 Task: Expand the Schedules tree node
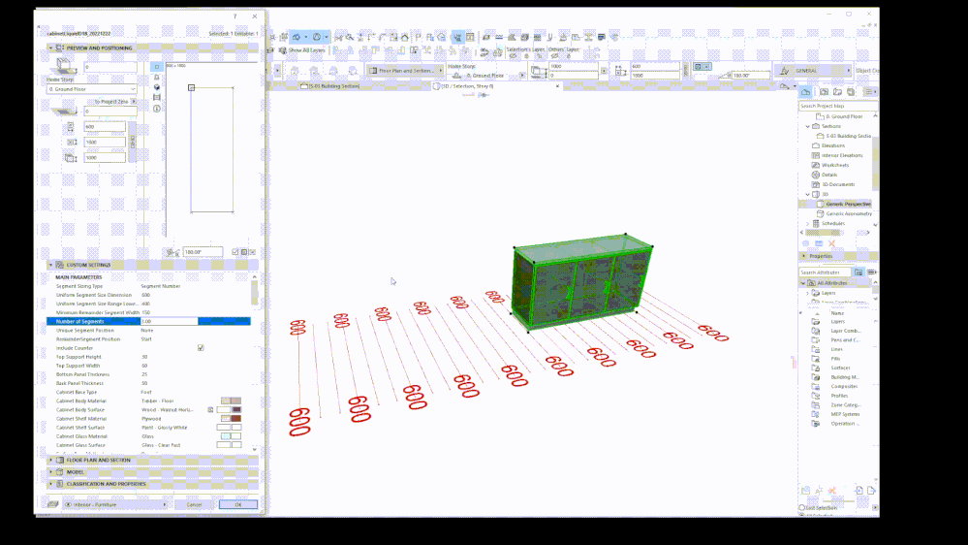pyautogui.click(x=807, y=223)
